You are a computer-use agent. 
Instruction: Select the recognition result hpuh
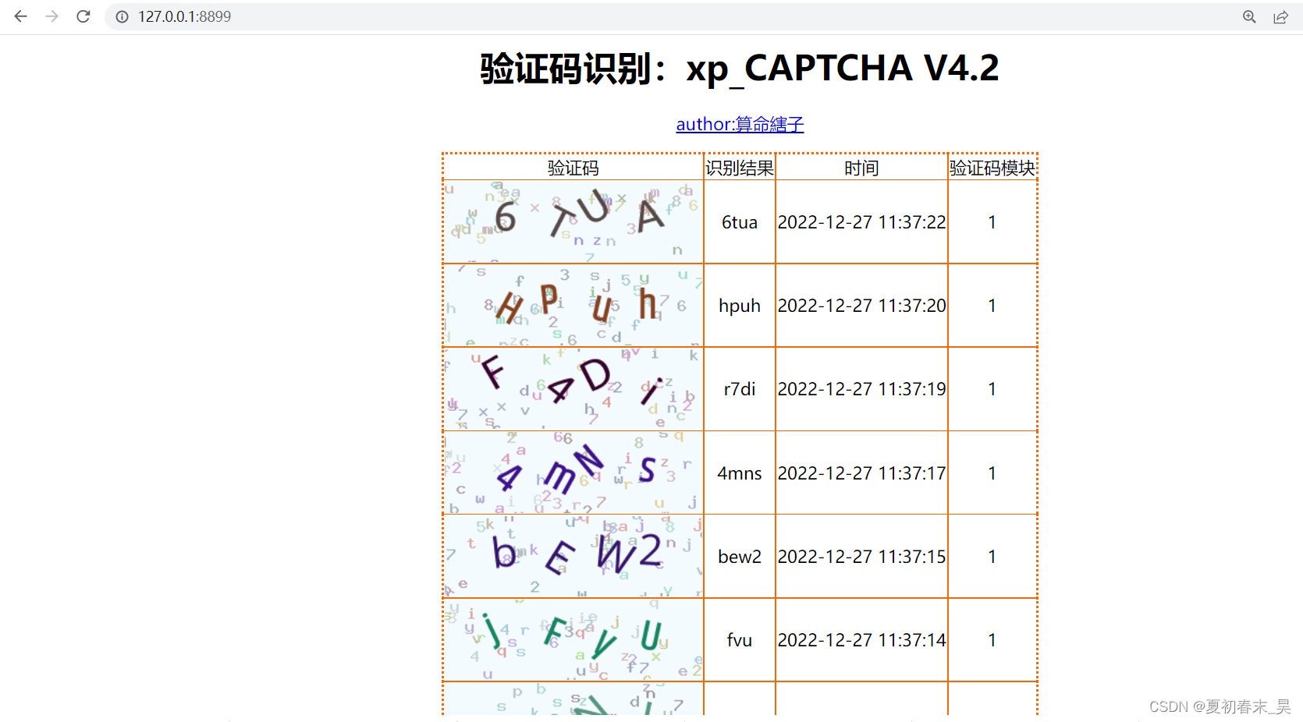pyautogui.click(x=740, y=306)
